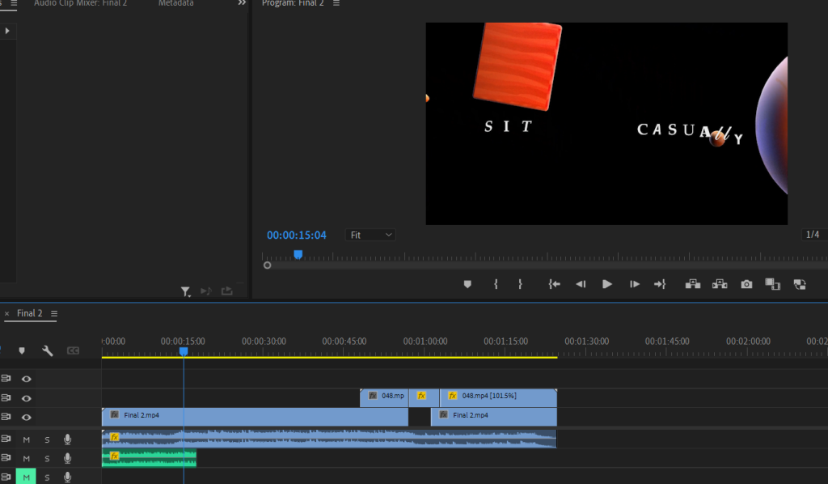This screenshot has width=828, height=484.
Task: Select the small fx-only clip between 048 clips
Action: (424, 397)
